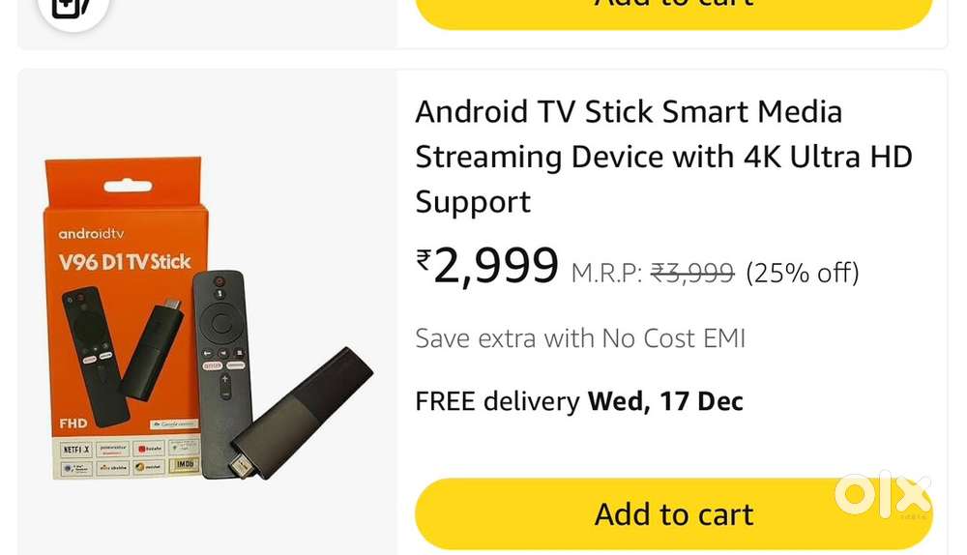Add the Android TV Stick to cart
The width and height of the screenshot is (967, 555).
coord(673,513)
